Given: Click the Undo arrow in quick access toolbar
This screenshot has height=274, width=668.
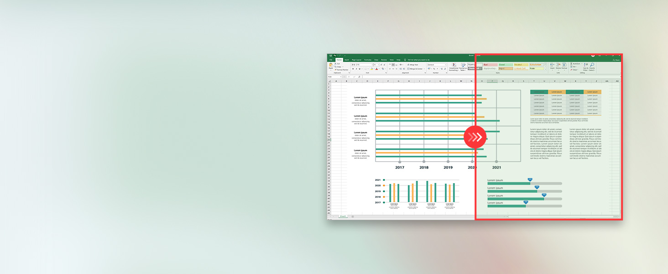Looking at the screenshot, I should [334, 55].
